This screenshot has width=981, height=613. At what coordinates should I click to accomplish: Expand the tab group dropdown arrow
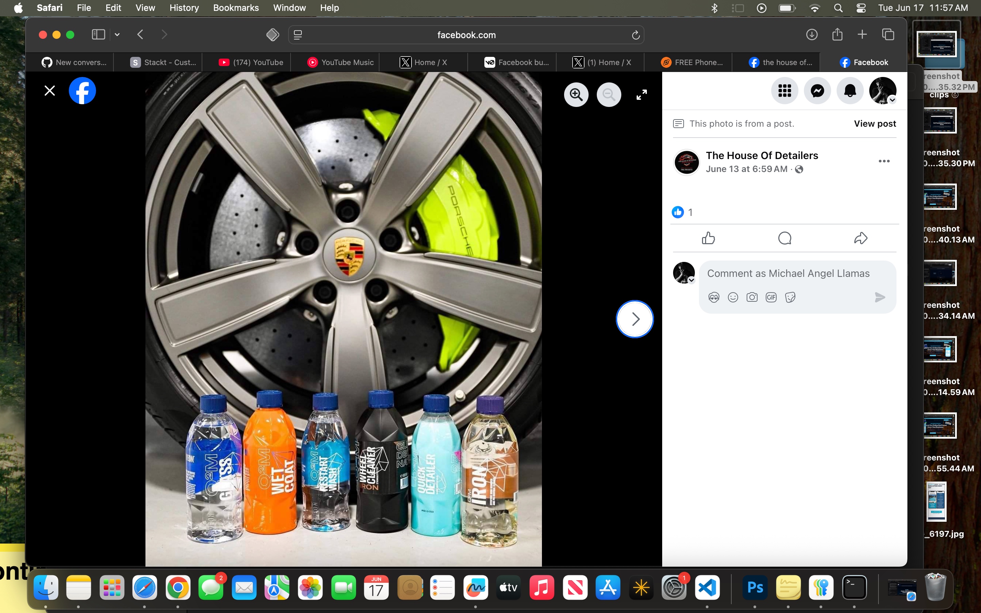tap(117, 35)
